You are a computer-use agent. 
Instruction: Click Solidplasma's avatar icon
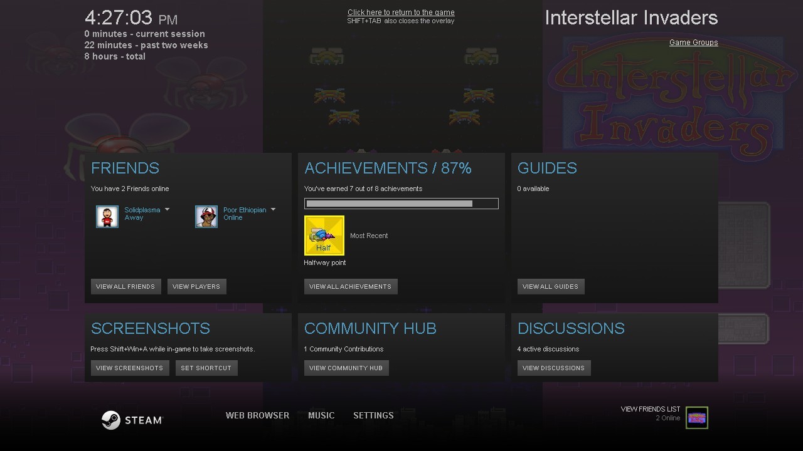107,217
